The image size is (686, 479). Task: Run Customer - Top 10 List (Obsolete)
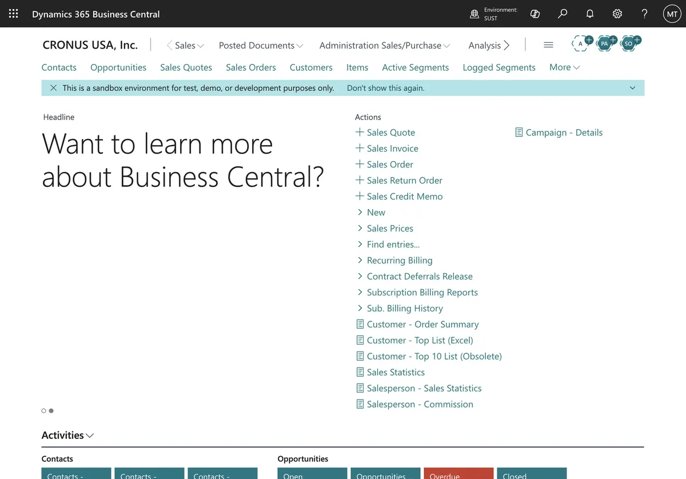429,356
